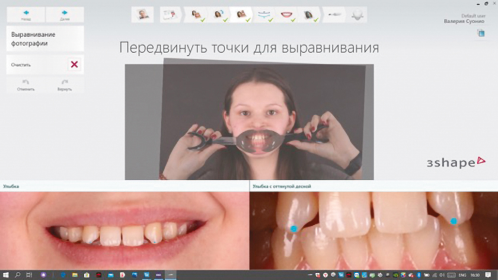Viewport: 498px width, 280px height.
Task: Select the active photo alignment step tab
Action: click(240, 15)
